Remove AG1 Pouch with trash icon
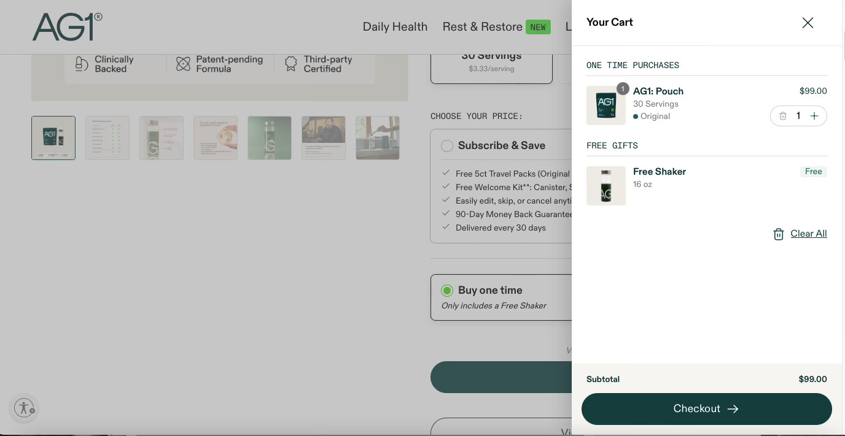 click(x=783, y=116)
